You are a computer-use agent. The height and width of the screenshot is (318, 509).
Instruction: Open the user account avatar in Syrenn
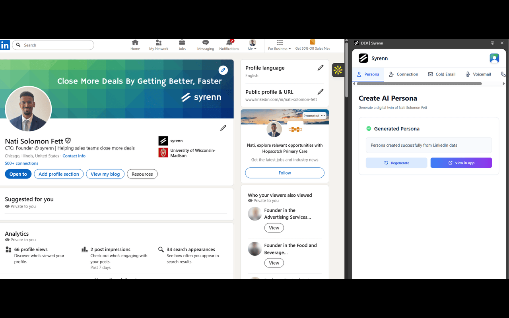pos(494,58)
